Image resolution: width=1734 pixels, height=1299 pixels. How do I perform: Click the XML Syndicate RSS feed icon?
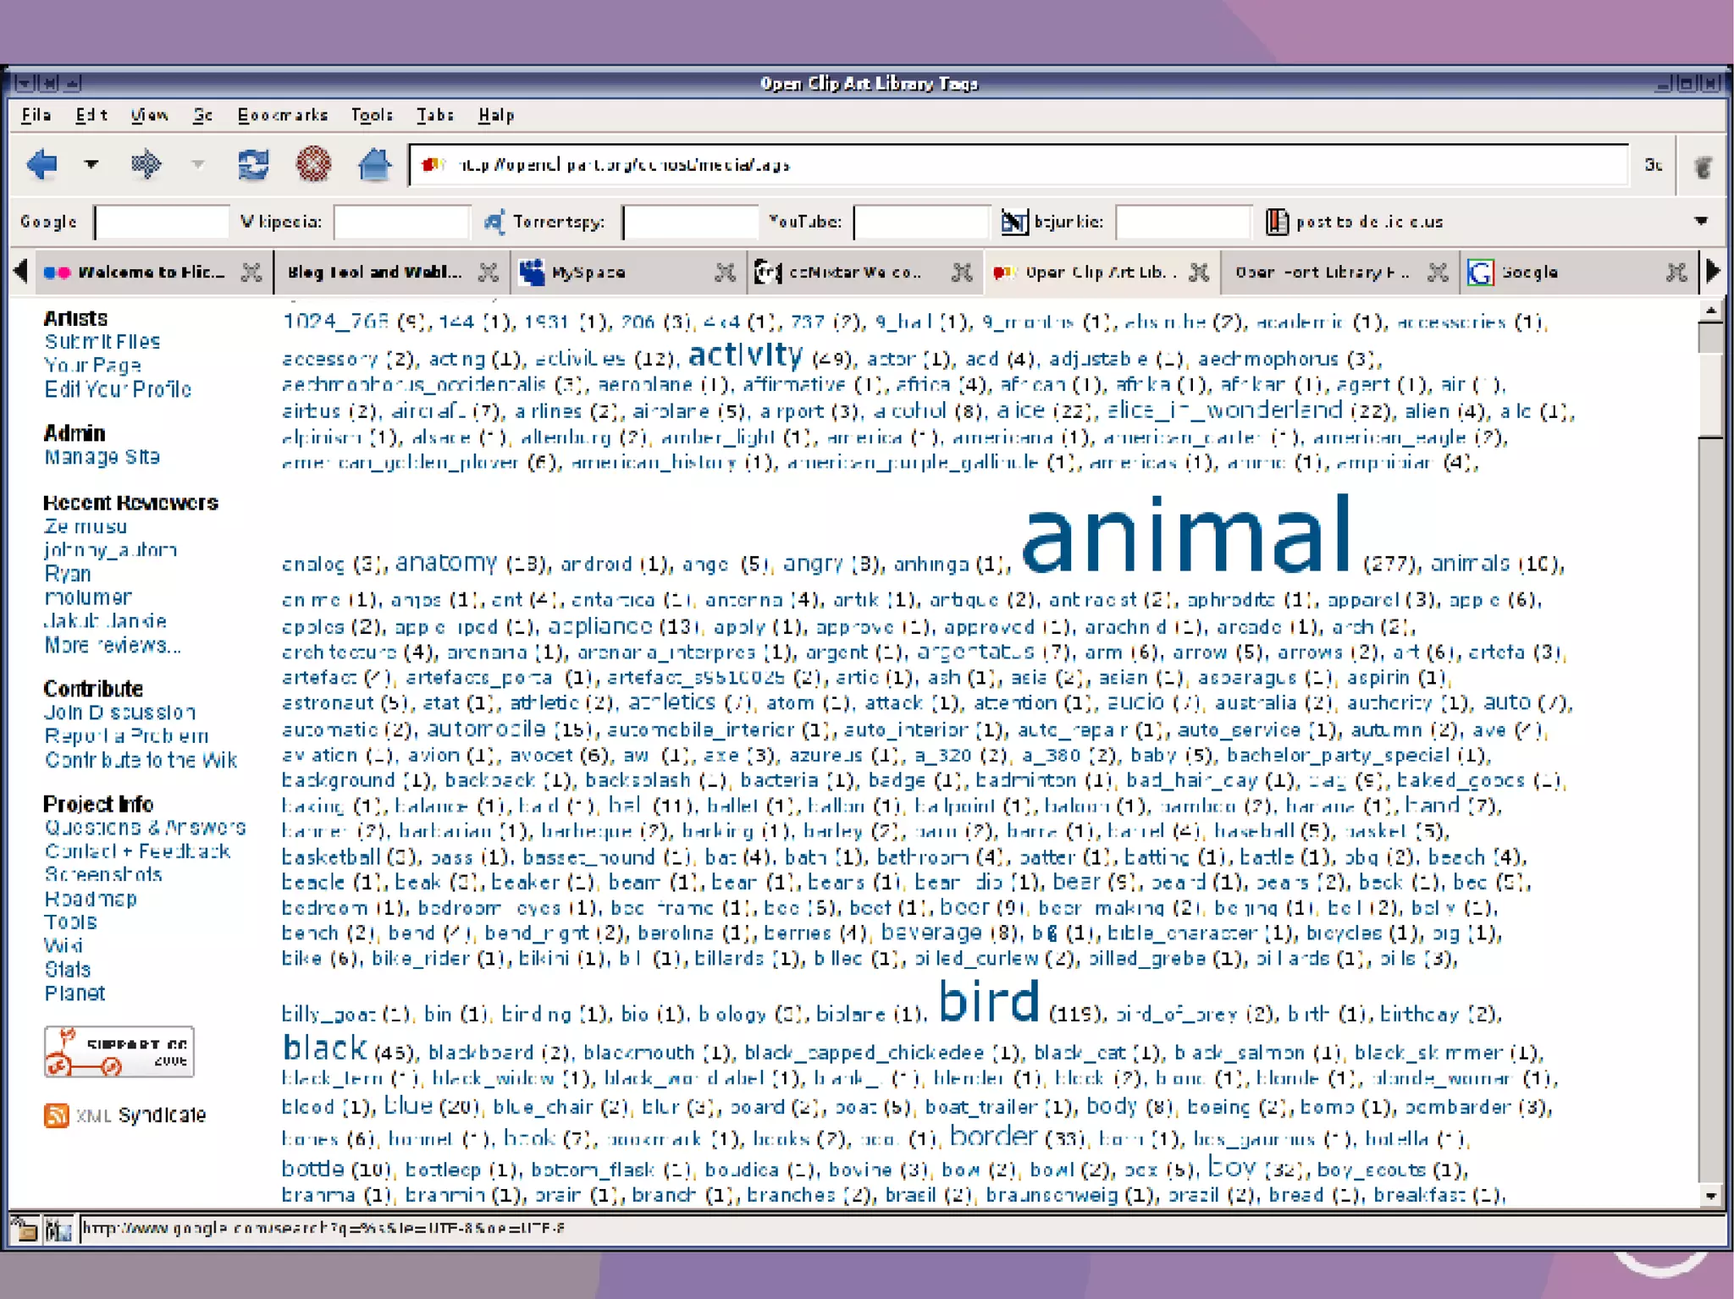56,1115
